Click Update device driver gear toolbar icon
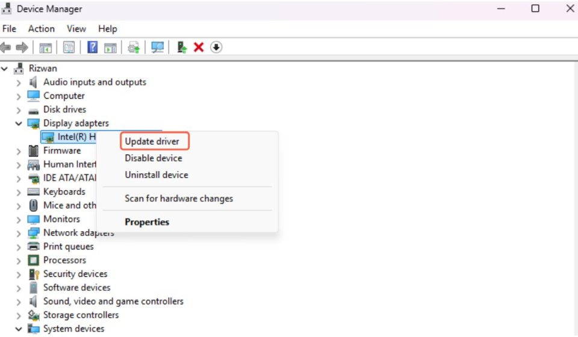 coord(134,48)
